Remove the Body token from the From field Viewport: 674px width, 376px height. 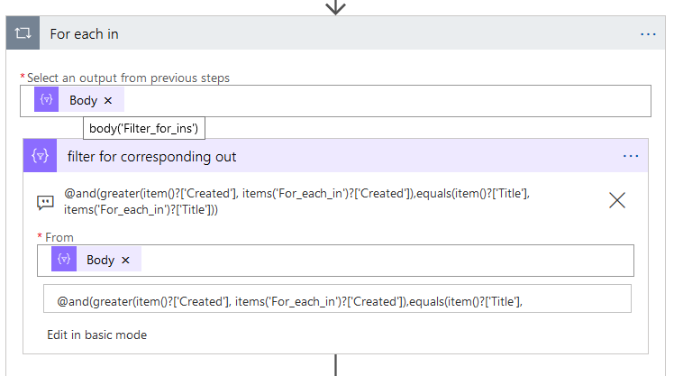(125, 261)
